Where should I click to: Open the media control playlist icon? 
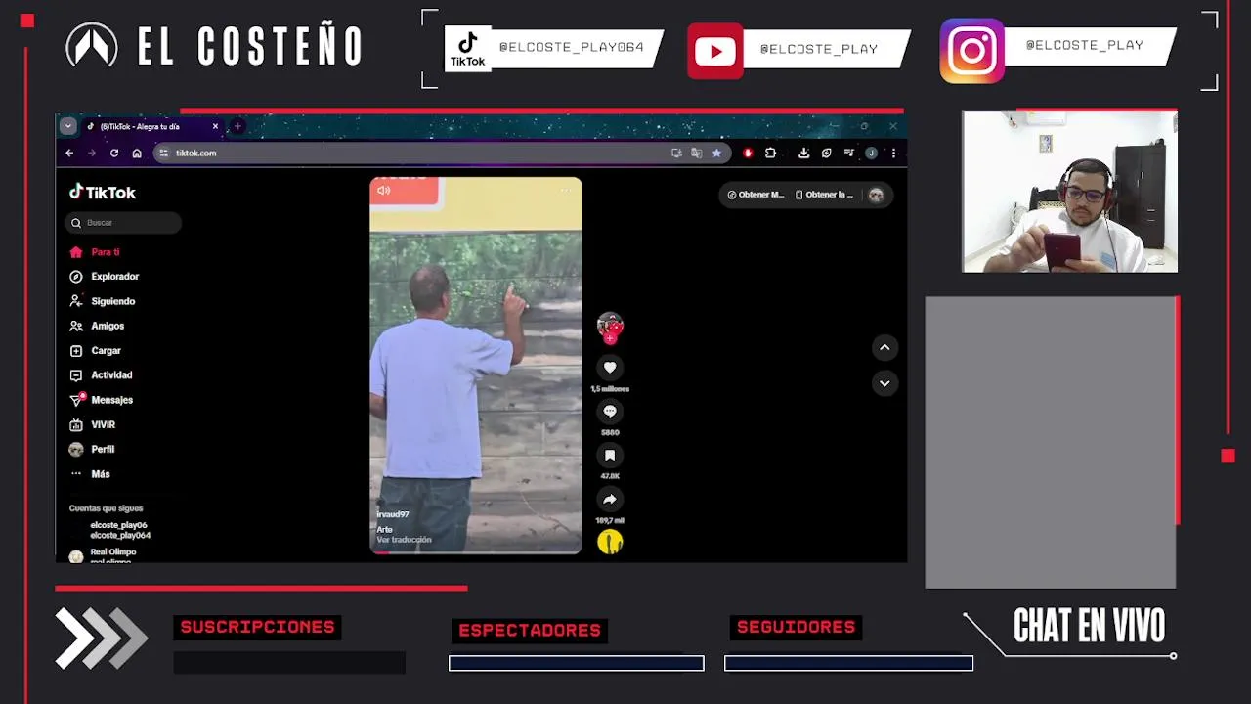tap(848, 154)
